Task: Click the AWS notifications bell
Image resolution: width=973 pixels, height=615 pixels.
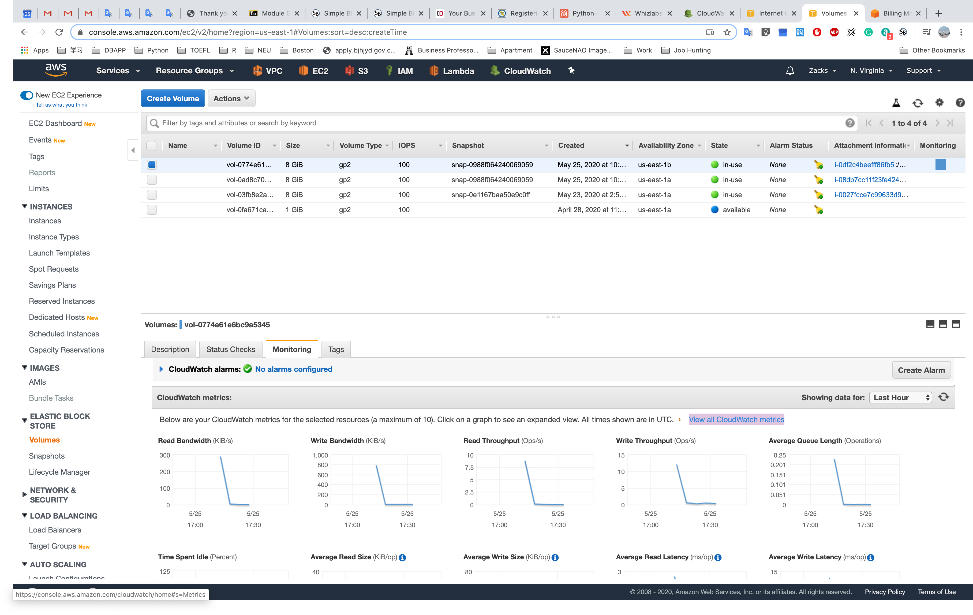Action: pyautogui.click(x=790, y=71)
